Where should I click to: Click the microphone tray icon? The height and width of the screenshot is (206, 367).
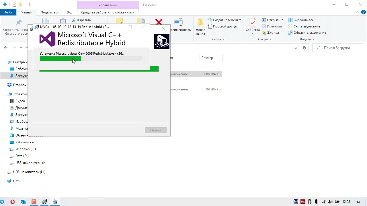pyautogui.click(x=317, y=202)
